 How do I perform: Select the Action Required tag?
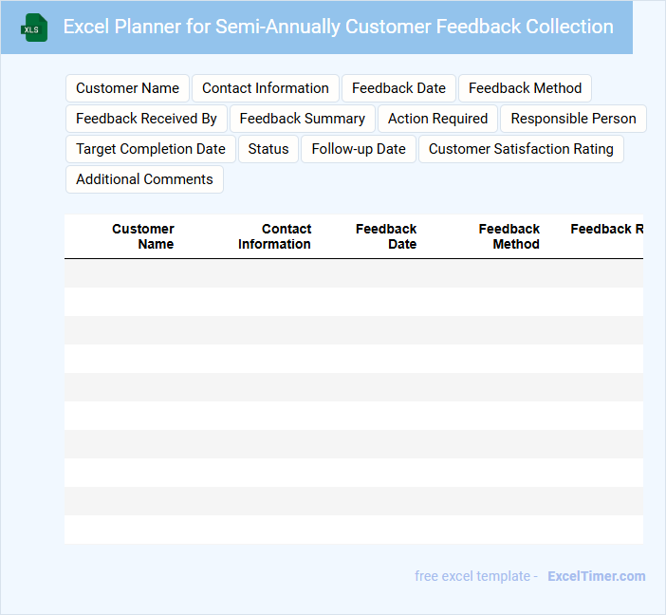click(437, 119)
